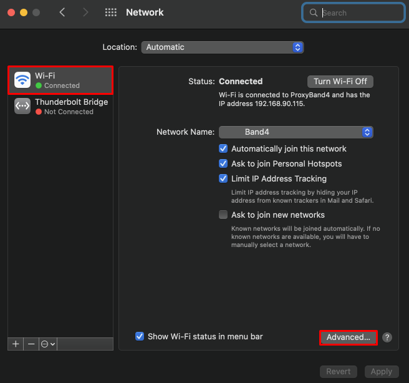Open the service actions ellipsis menu
409x383 pixels.
pos(48,344)
